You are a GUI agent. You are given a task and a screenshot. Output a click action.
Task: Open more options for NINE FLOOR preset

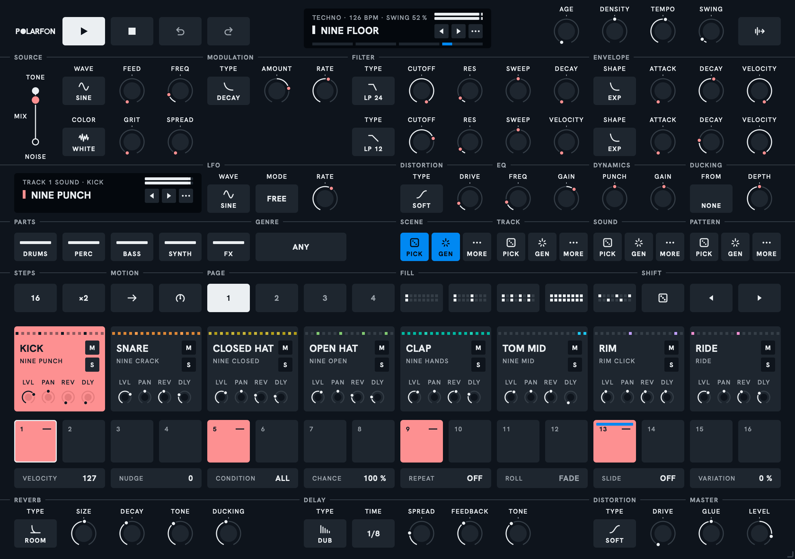[476, 31]
